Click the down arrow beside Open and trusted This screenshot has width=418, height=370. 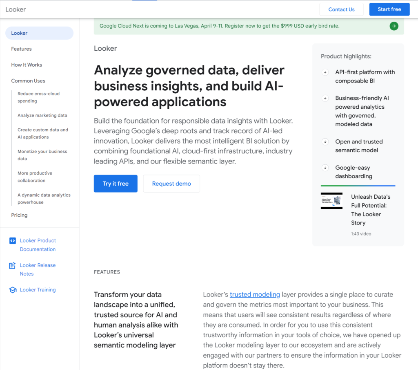tap(325, 142)
